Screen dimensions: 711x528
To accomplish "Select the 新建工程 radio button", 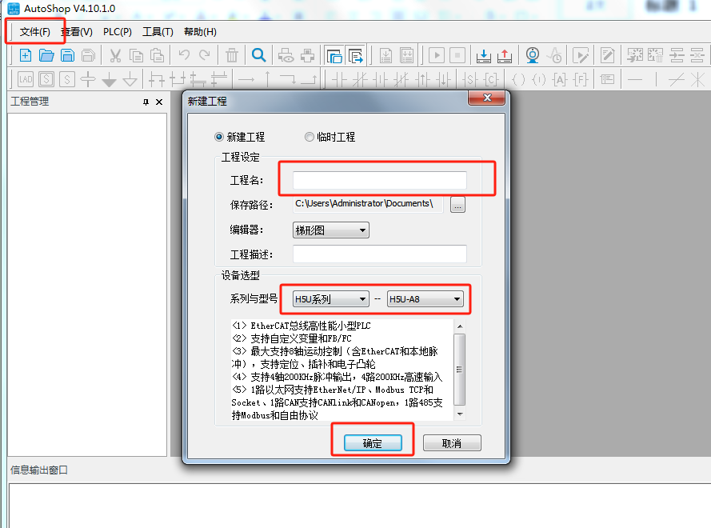I will (x=219, y=137).
